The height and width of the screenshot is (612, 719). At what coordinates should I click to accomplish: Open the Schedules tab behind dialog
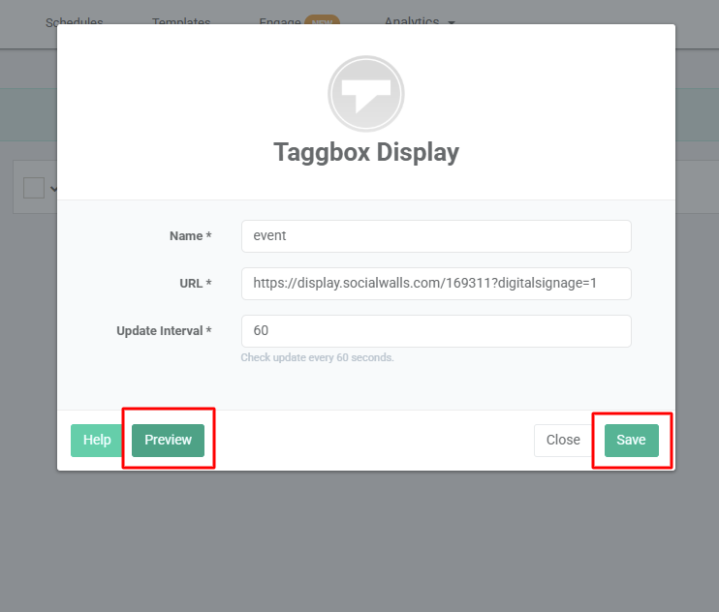(75, 21)
